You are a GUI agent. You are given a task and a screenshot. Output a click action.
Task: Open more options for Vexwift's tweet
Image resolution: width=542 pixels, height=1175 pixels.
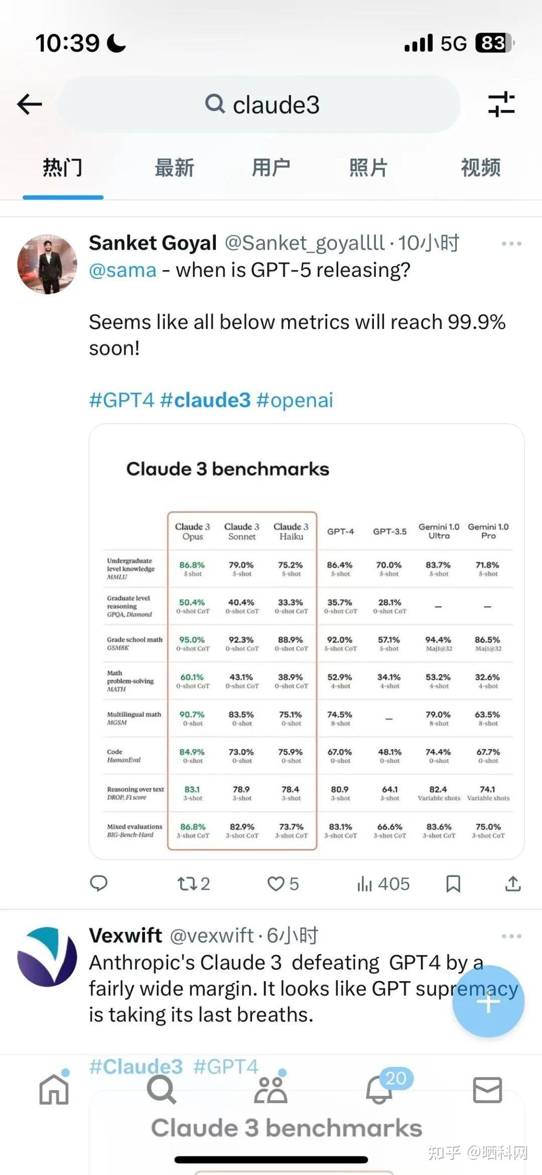pyautogui.click(x=511, y=936)
